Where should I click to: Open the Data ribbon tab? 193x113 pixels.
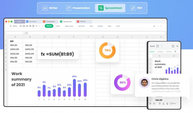point(91,26)
